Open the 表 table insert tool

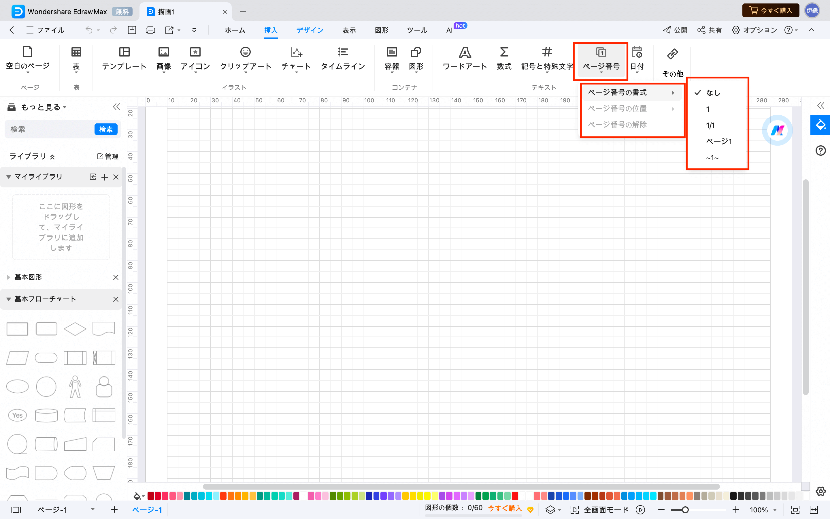[76, 59]
